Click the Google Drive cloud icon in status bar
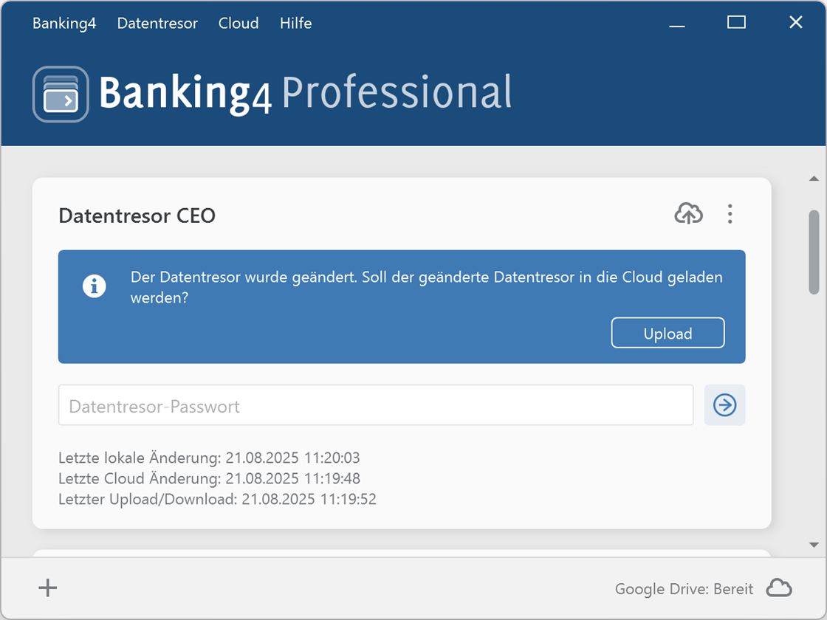The width and height of the screenshot is (827, 620). click(779, 588)
